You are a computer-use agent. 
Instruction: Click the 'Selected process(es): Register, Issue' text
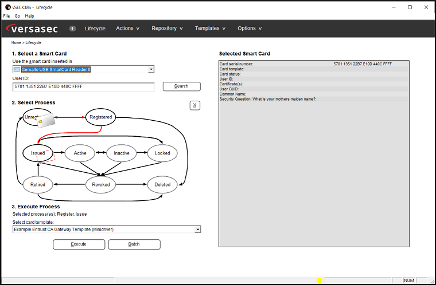49,214
